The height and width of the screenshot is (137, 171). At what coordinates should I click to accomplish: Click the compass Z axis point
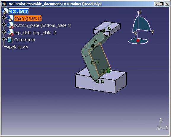pyautogui.click(x=138, y=12)
